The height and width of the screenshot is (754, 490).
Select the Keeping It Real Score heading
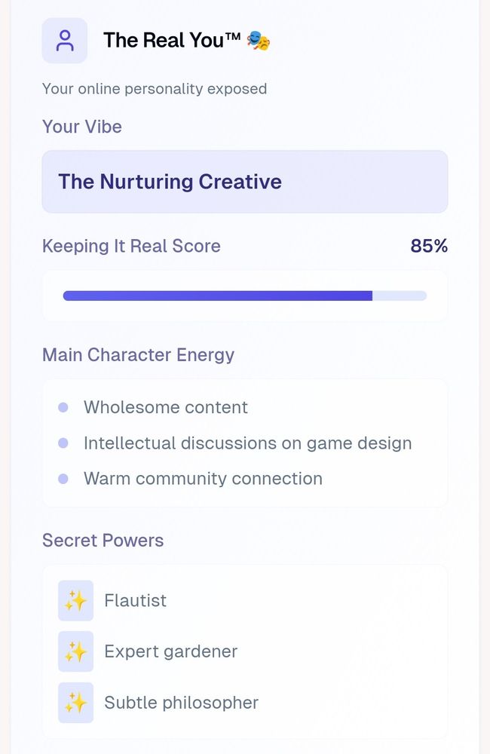(x=131, y=246)
